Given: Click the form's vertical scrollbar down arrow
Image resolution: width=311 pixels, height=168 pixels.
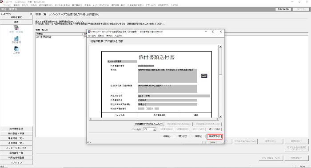Looking at the screenshot, I should pyautogui.click(x=220, y=116).
